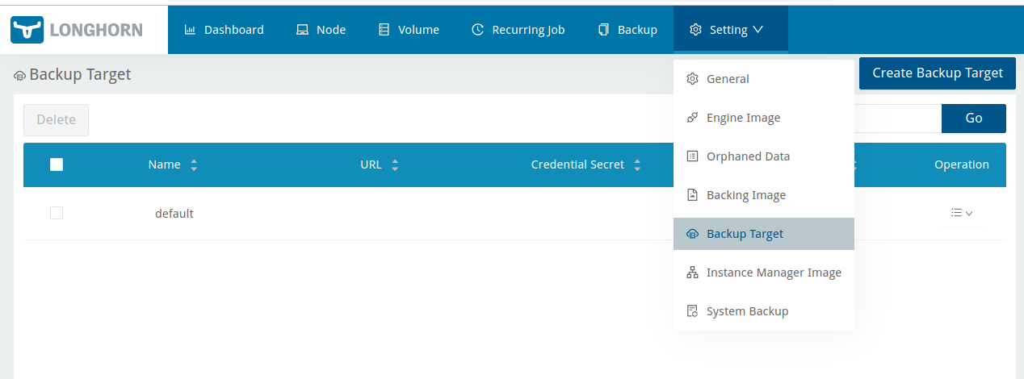The image size is (1024, 379).
Task: Click the Volume icon in navbar
Action: tap(384, 30)
